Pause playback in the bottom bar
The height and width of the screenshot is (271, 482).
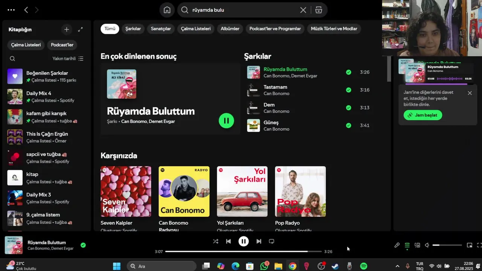[244, 241]
